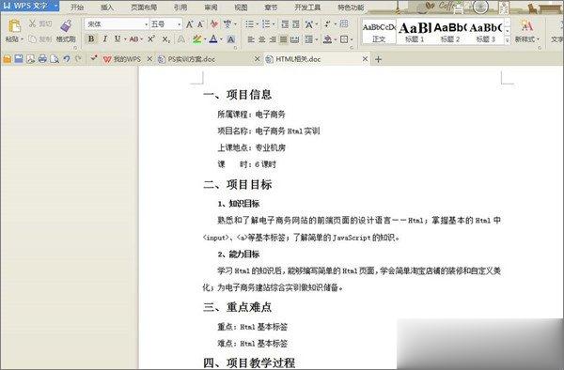Click the table grid icon
Screen dimensions: 564x370
344,24
